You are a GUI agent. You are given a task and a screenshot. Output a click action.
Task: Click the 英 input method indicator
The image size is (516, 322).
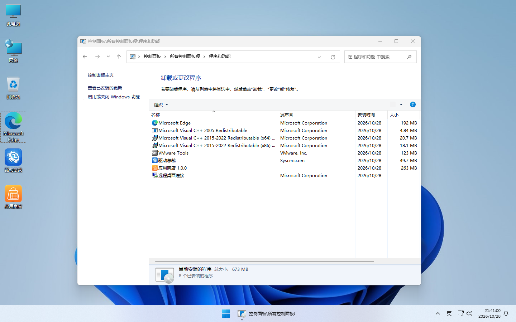tap(449, 313)
